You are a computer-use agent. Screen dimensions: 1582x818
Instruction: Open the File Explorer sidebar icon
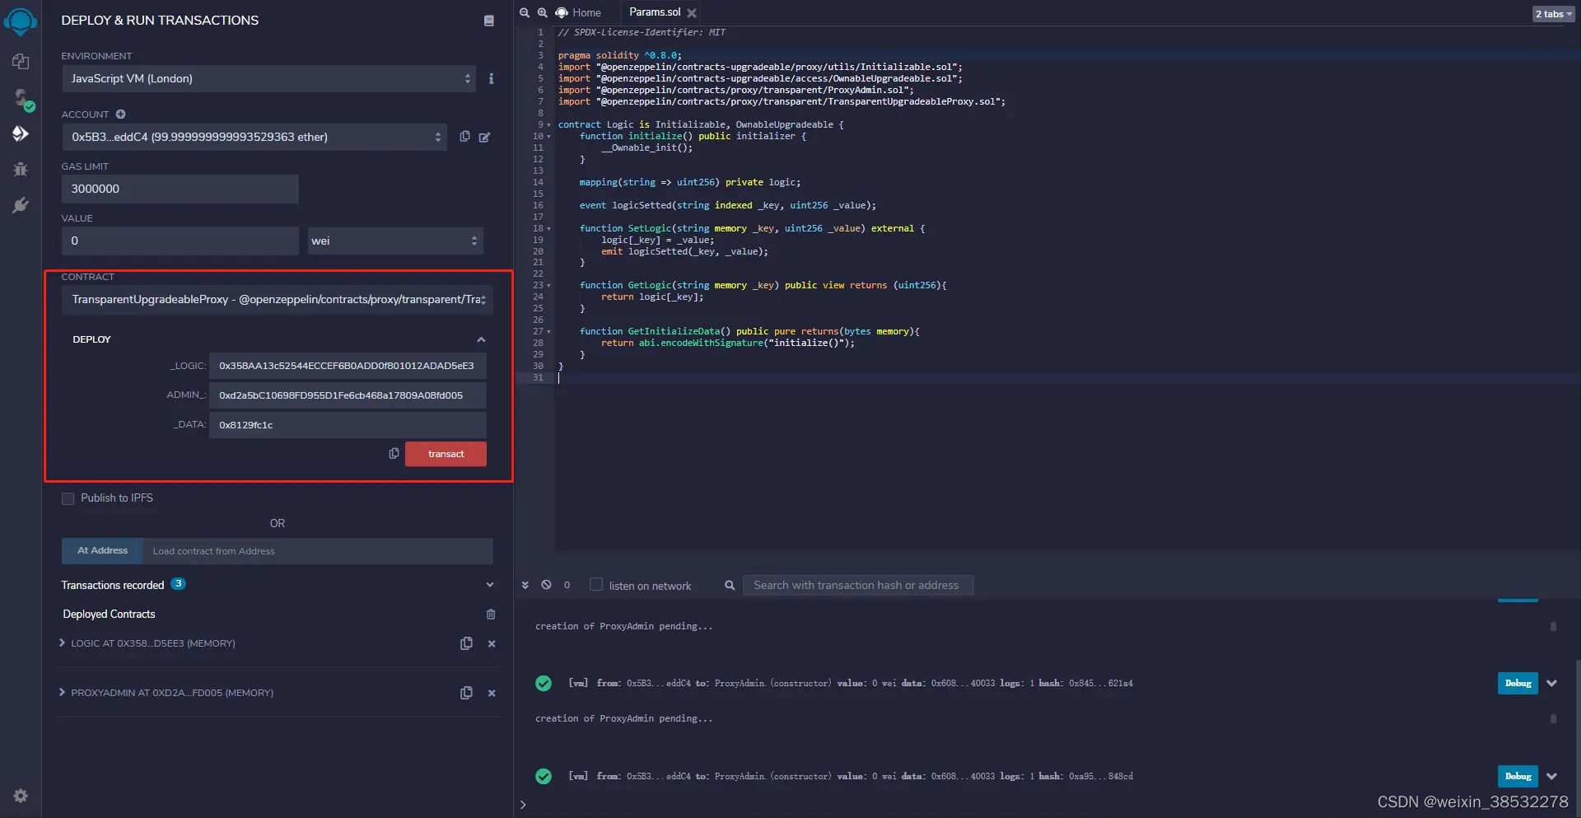click(21, 62)
